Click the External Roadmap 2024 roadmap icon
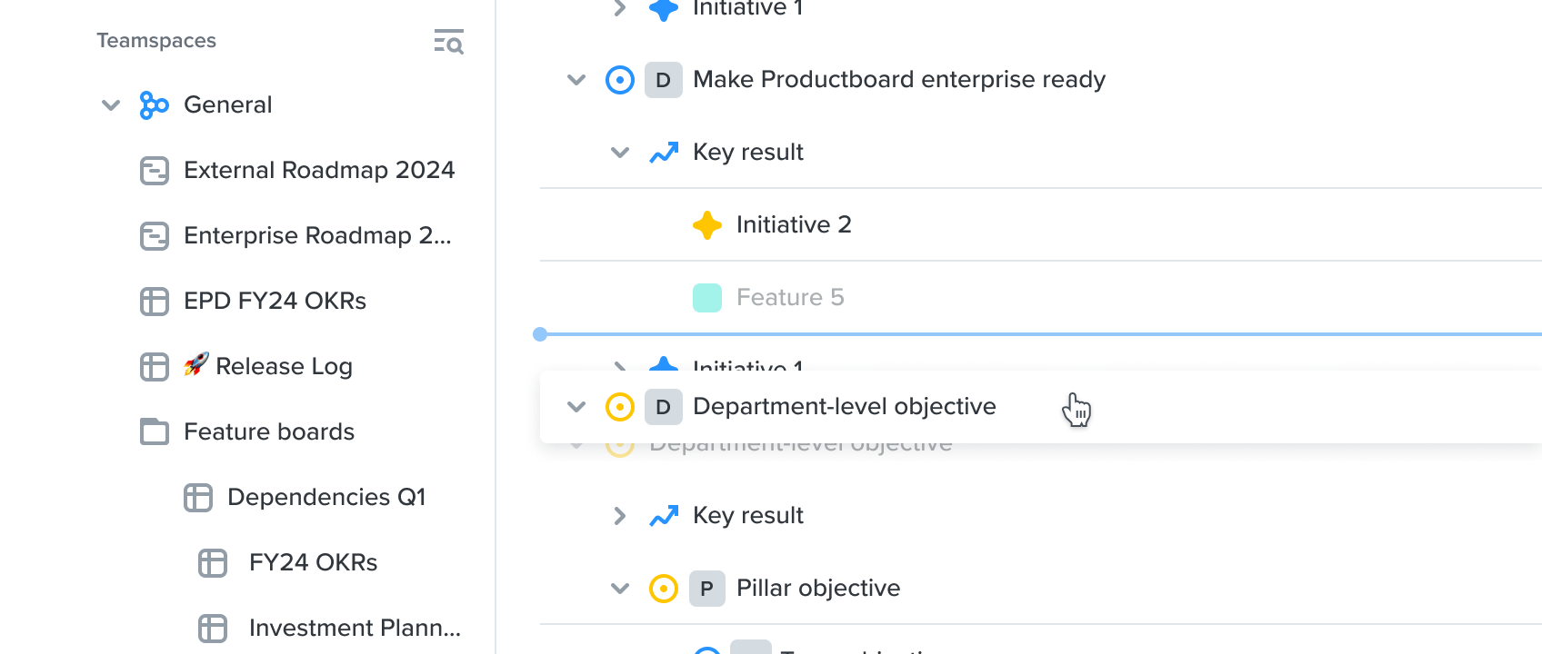This screenshot has width=1542, height=654. click(155, 171)
